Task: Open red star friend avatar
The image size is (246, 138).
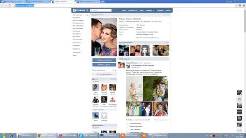Action: coord(113,100)
